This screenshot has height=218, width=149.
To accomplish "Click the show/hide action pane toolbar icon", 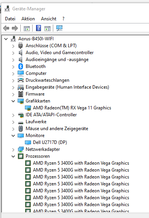I will (x=47, y=28).
